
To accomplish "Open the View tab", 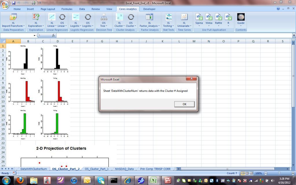I will (109, 9).
